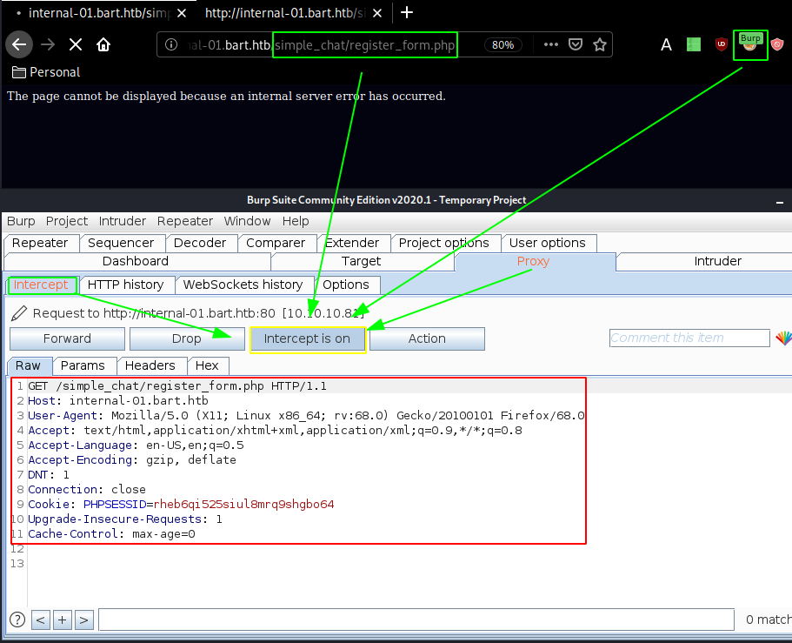Switch to the Repeater tool tab
Screen dimensions: 792x643
(x=40, y=243)
